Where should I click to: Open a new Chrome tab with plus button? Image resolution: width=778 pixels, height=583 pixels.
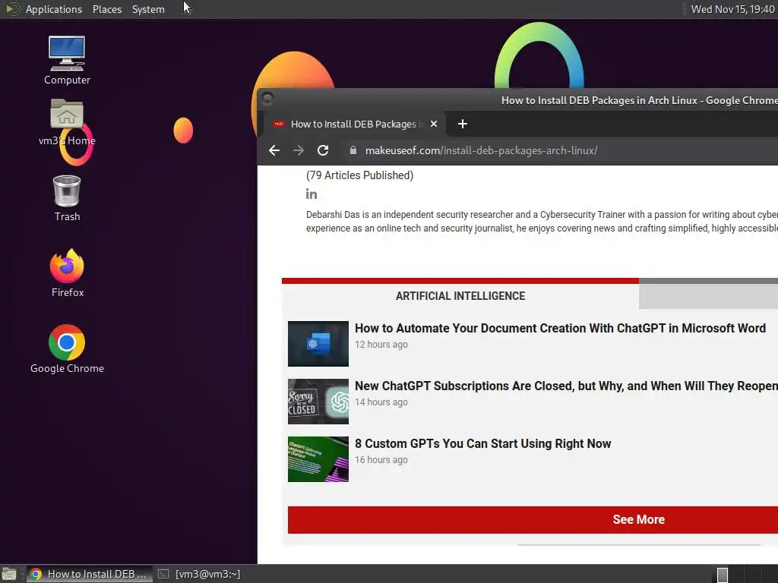pyautogui.click(x=463, y=124)
